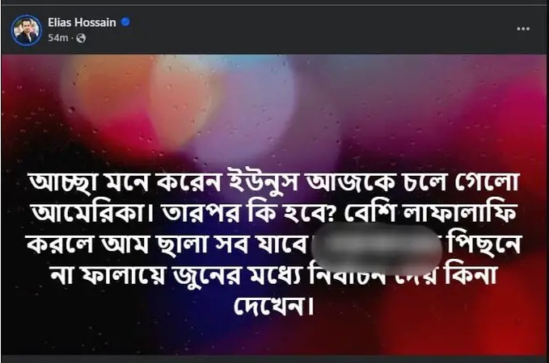Click the blue verified badge
This screenshot has width=549, height=363.
pyautogui.click(x=125, y=22)
